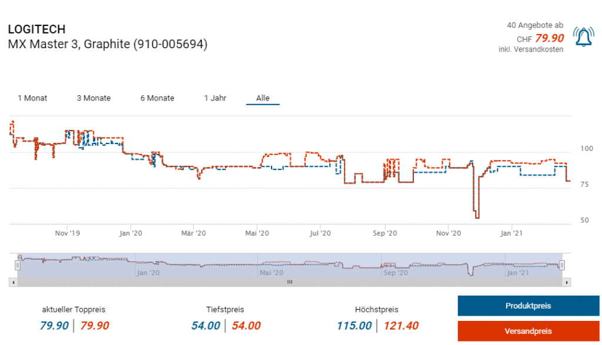Screen dimensions: 602x345
Task: Click the lowest price dip on the chart
Action: [x=477, y=217]
